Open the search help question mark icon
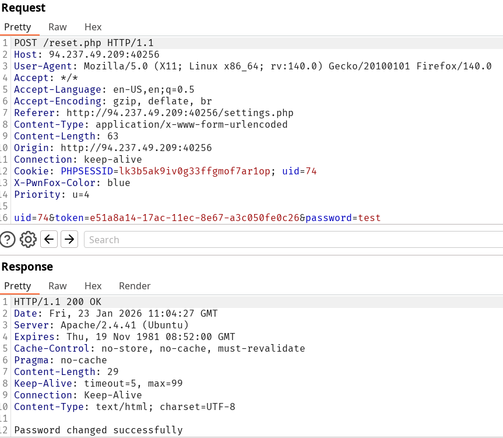Image resolution: width=503 pixels, height=438 pixels. (x=8, y=239)
